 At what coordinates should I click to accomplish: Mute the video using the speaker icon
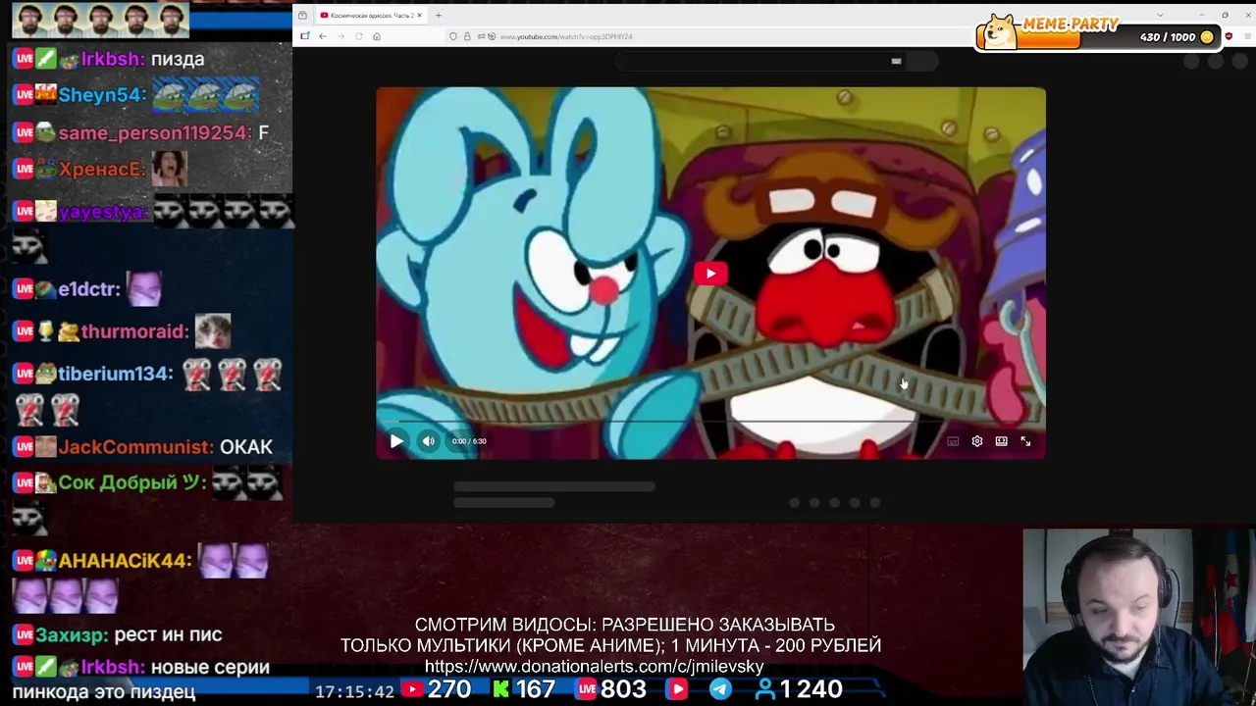coord(429,441)
